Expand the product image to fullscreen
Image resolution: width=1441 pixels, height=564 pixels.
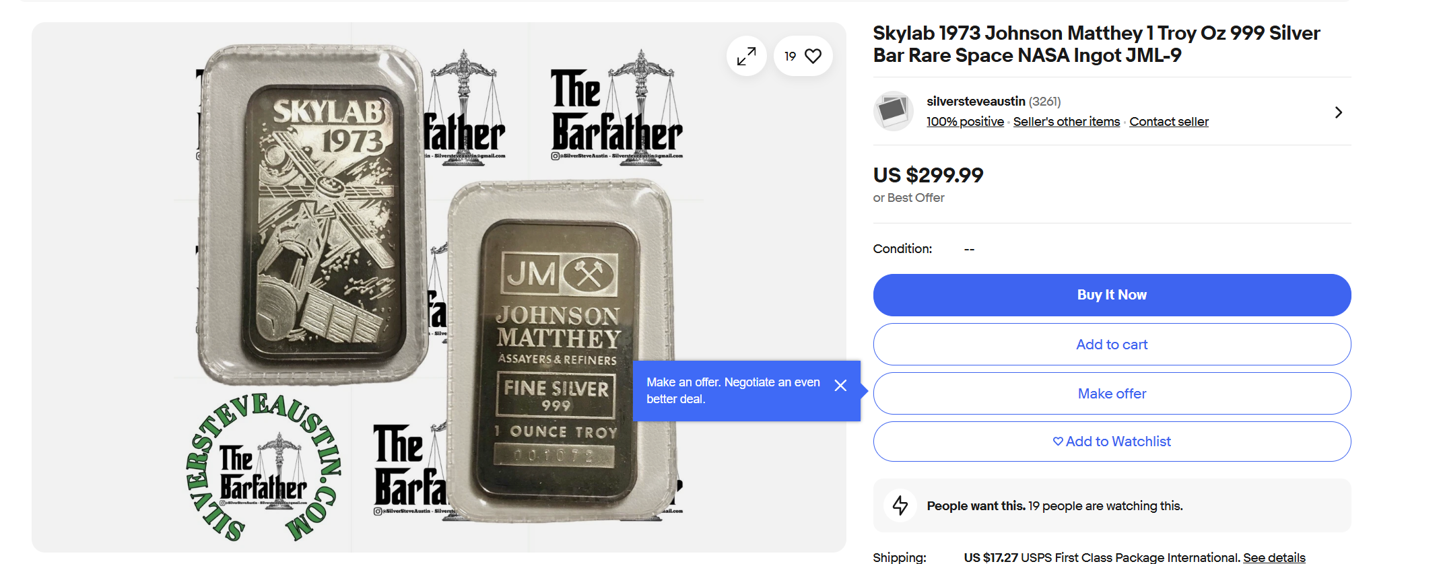[746, 56]
